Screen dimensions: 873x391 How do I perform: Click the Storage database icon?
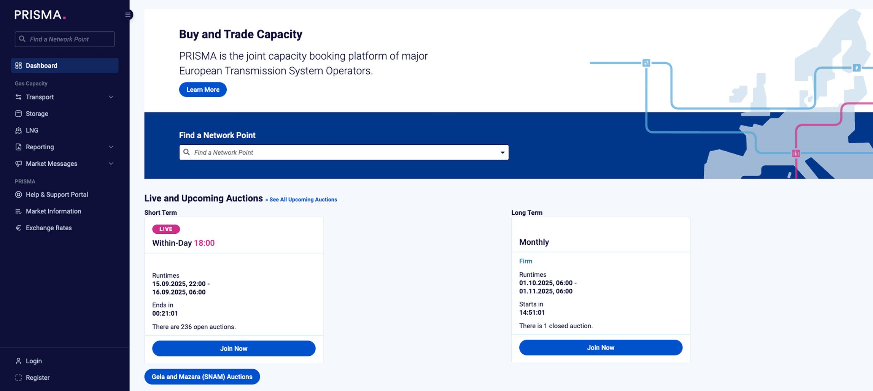click(18, 114)
